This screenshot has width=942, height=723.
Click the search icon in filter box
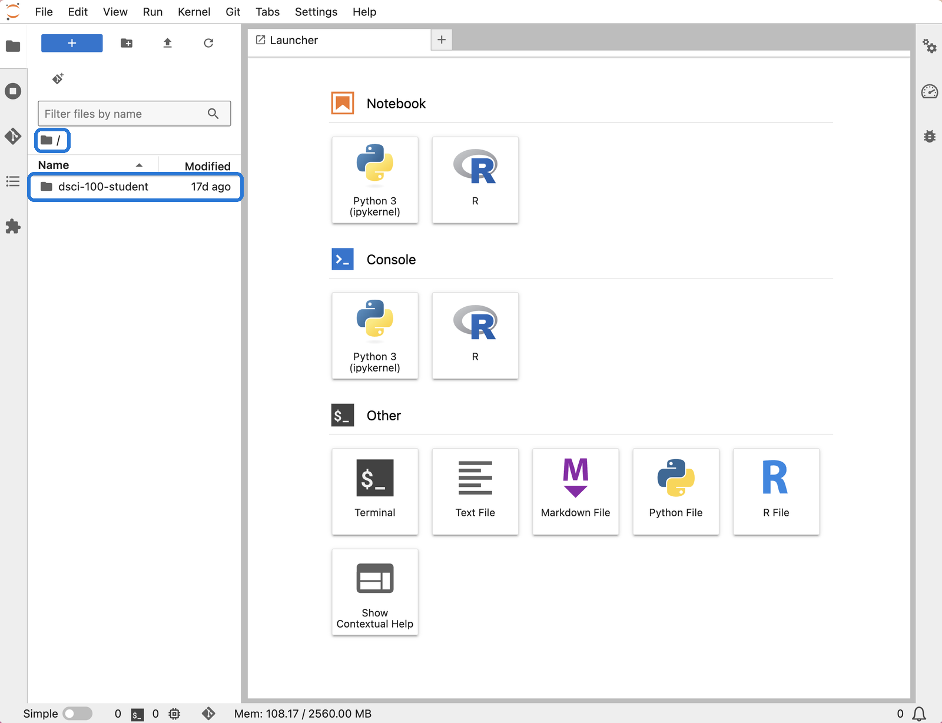tap(213, 114)
